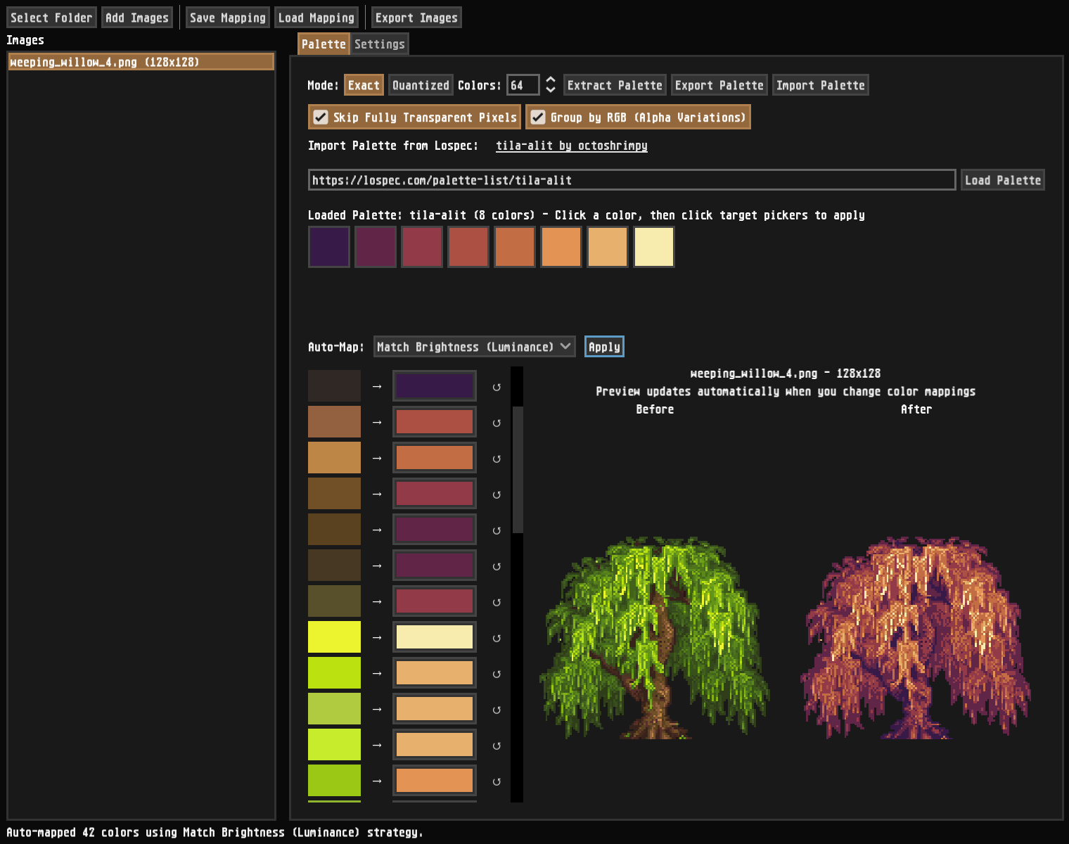The width and height of the screenshot is (1069, 844).
Task: Disable Group by RGB (Alpha Variations)
Action: [x=538, y=117]
